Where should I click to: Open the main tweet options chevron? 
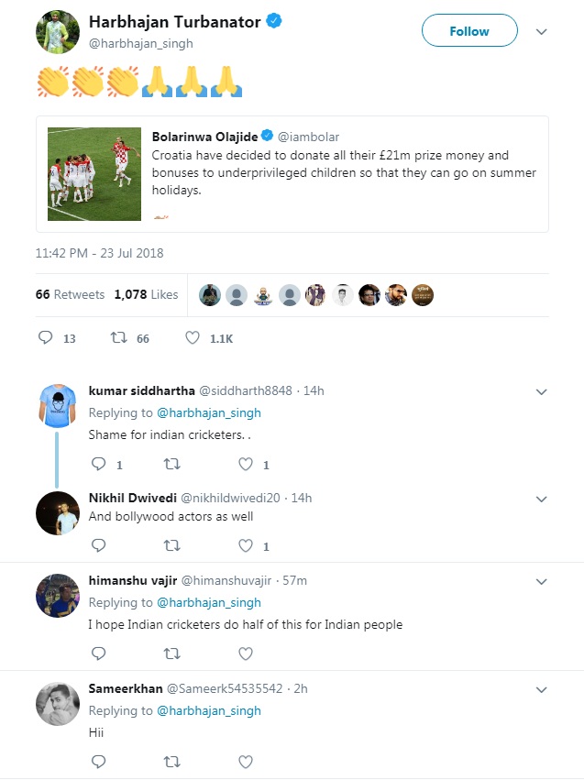(x=541, y=31)
